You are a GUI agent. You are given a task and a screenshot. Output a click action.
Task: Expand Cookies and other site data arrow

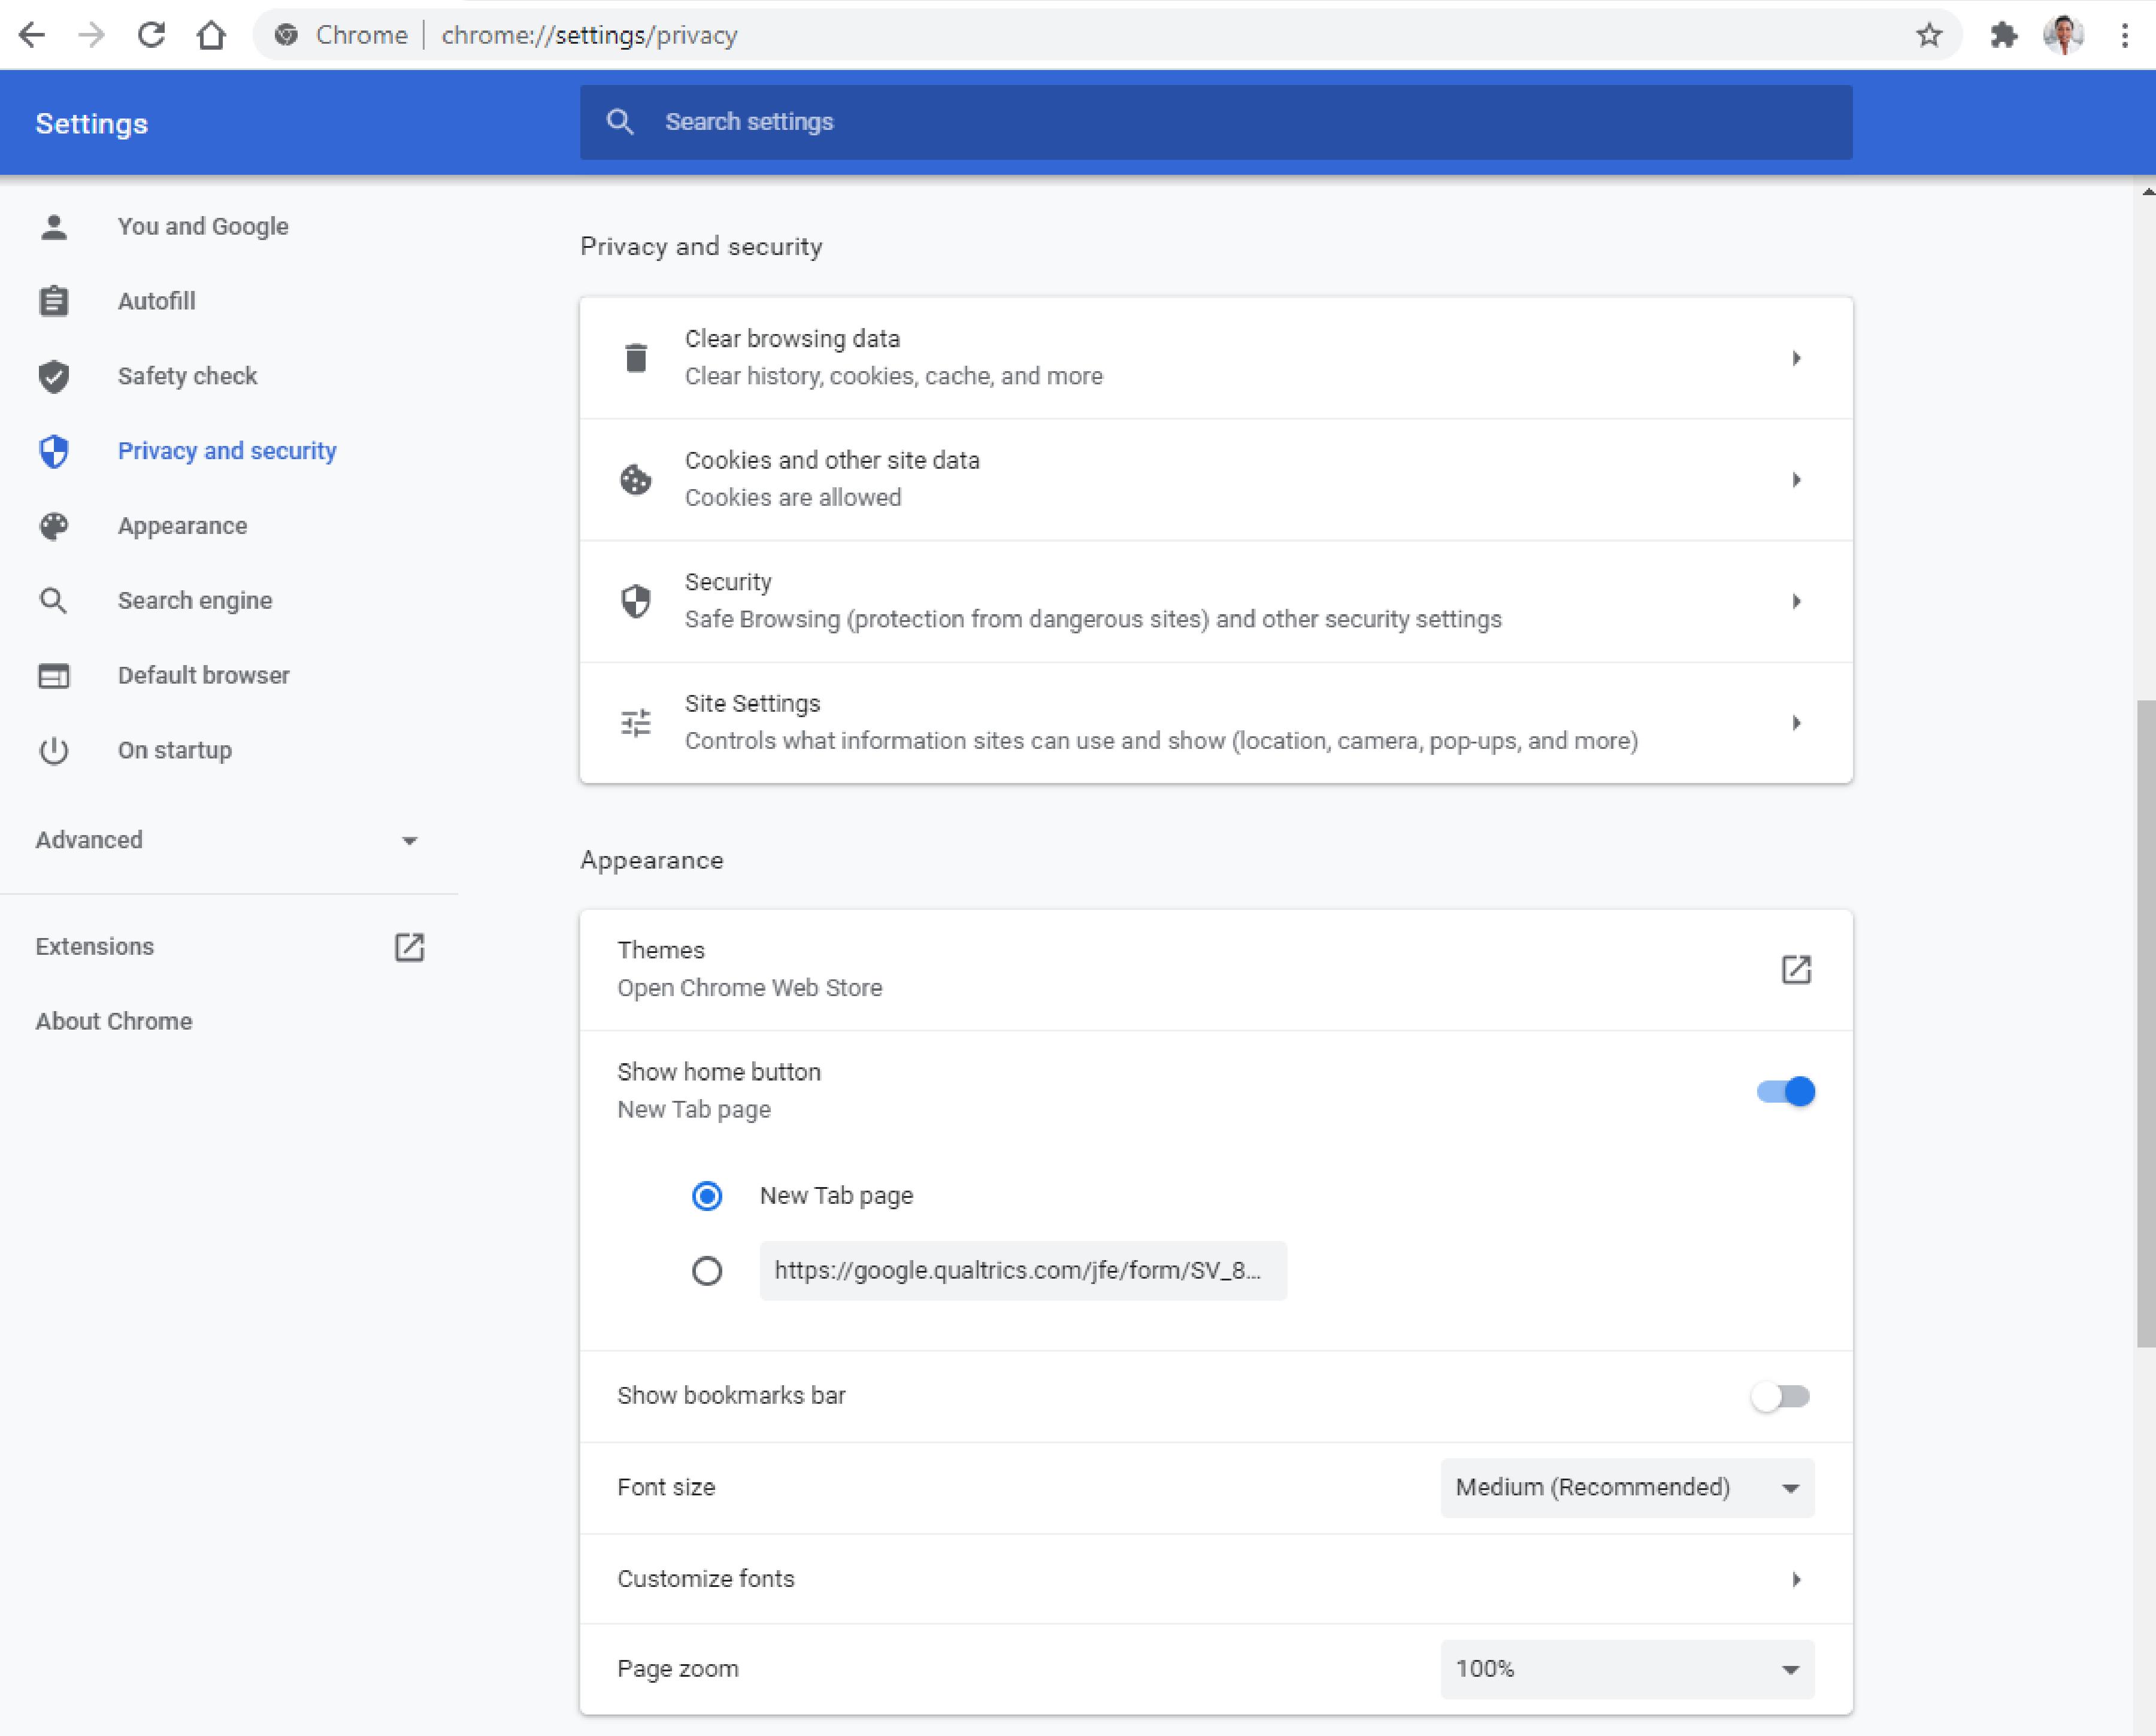(1797, 480)
